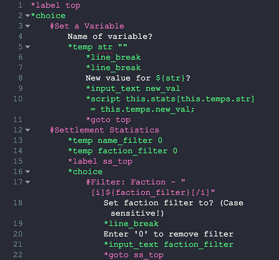Place the cursor on '*label top' text
This screenshot has height=260, width=279.
[x=56, y=5]
